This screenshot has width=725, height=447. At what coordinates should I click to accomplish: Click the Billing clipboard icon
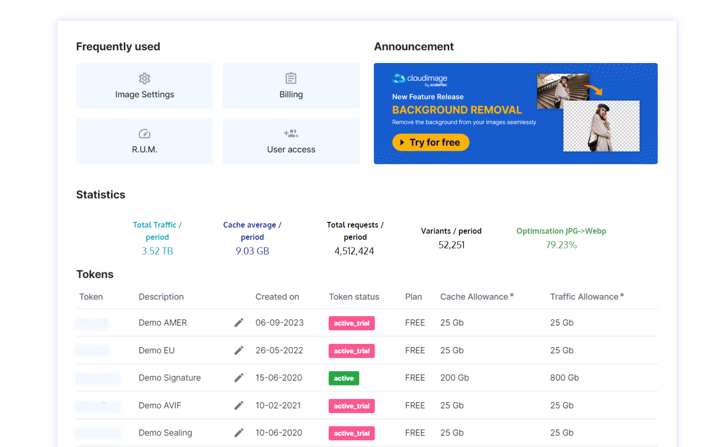click(291, 78)
